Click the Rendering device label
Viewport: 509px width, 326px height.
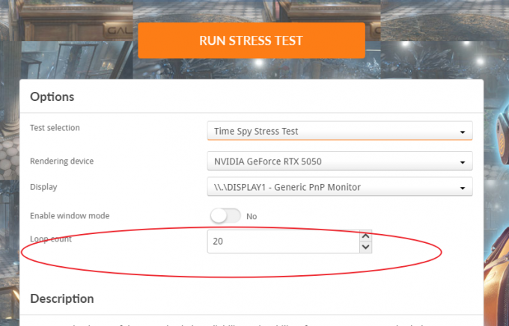click(61, 161)
